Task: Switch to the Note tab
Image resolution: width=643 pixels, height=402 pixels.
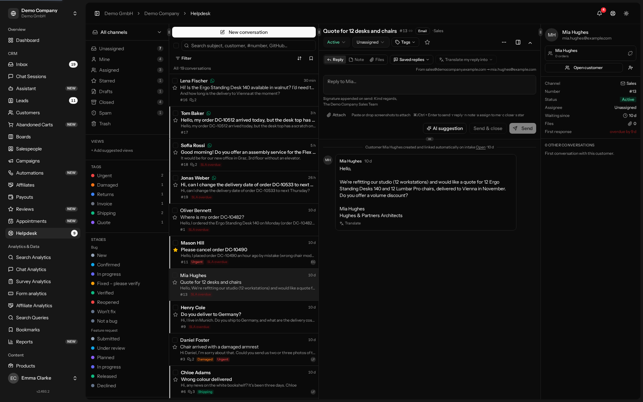Action: click(356, 60)
